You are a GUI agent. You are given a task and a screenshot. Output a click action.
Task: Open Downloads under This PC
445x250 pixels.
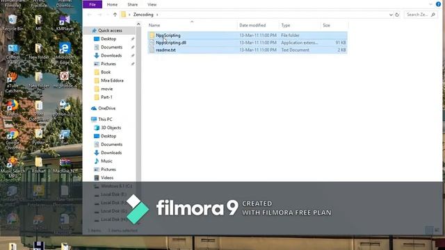(111, 153)
